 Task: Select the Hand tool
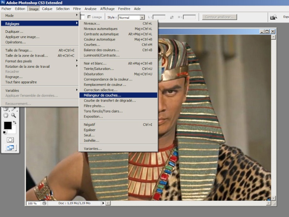[6, 115]
